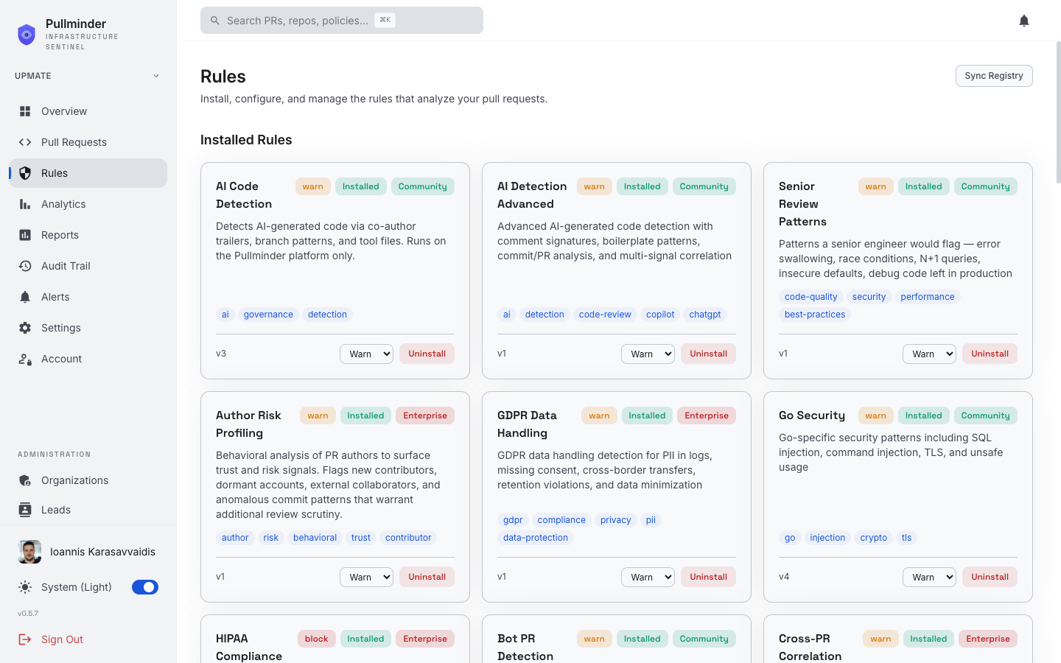Screen dimensions: 1061x663
Task: Go to Pull Requests section
Action: [x=88, y=142]
